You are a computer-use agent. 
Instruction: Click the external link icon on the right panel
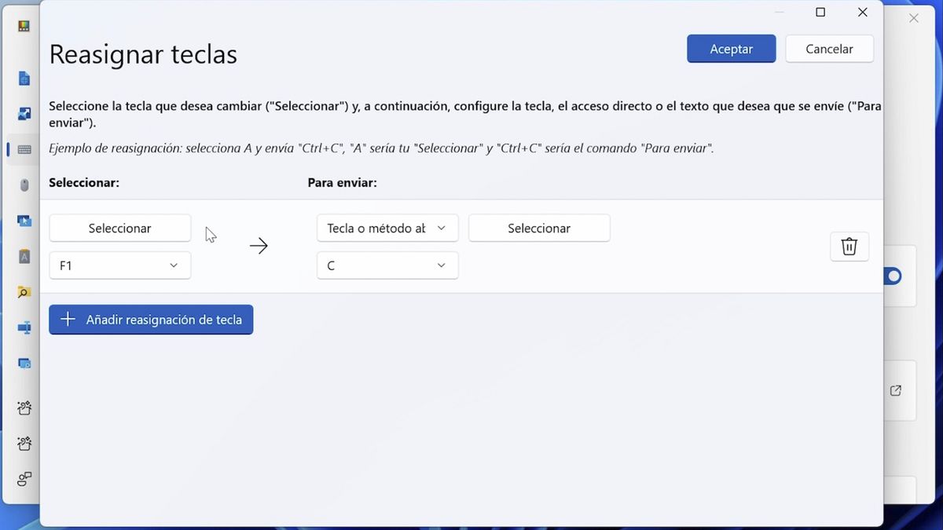coord(895,390)
